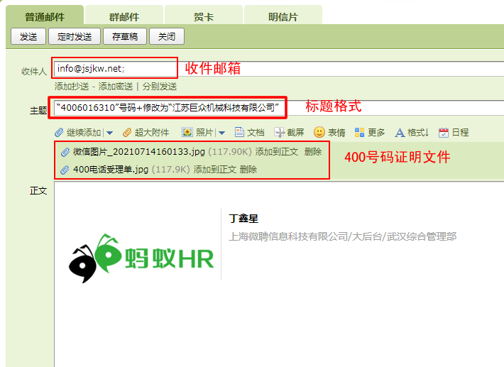Click the 超大附件 large attachment icon
The height and width of the screenshot is (367, 504).
pyautogui.click(x=128, y=133)
